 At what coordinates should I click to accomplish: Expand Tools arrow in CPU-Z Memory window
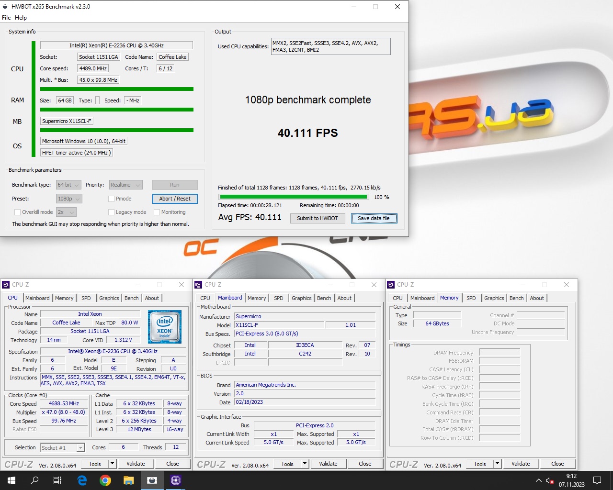click(x=497, y=464)
